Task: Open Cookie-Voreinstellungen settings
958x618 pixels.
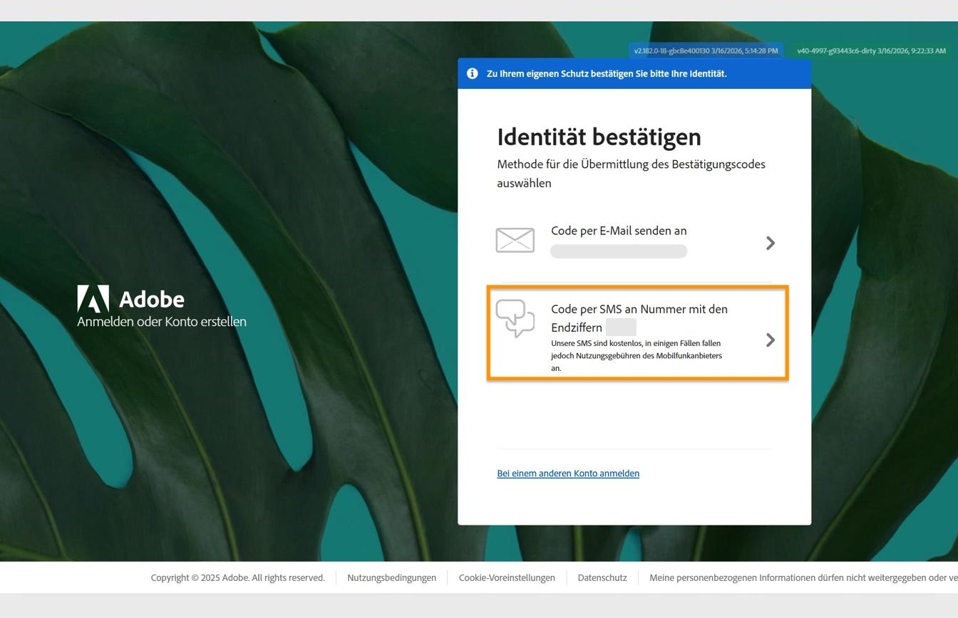Action: (x=507, y=577)
